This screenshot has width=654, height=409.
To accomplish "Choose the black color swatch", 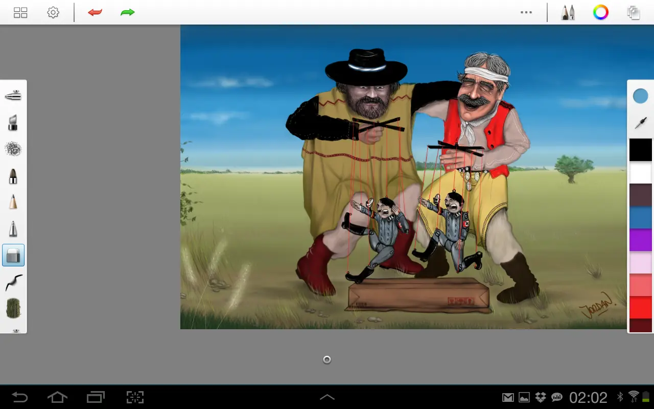I will pyautogui.click(x=641, y=150).
